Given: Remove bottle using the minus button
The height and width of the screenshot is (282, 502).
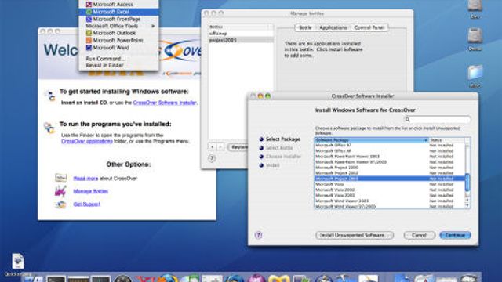Looking at the screenshot, I should point(220,147).
